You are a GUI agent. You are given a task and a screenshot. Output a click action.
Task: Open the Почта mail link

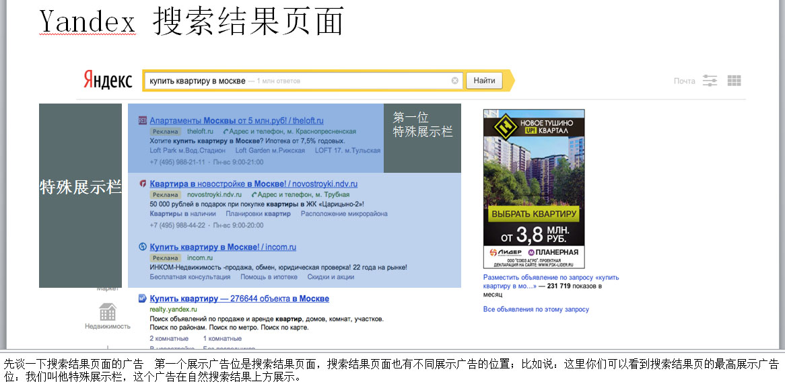[x=684, y=81]
